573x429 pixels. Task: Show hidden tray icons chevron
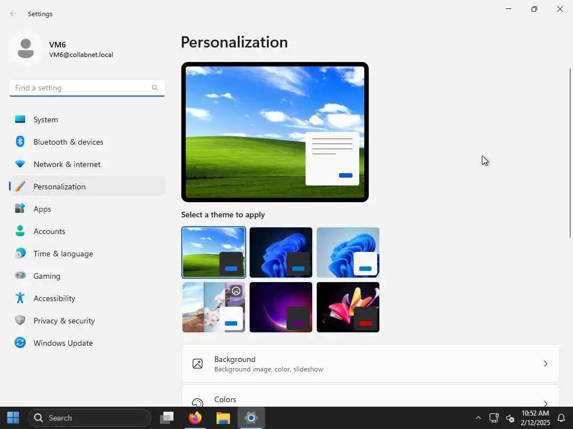pos(478,418)
